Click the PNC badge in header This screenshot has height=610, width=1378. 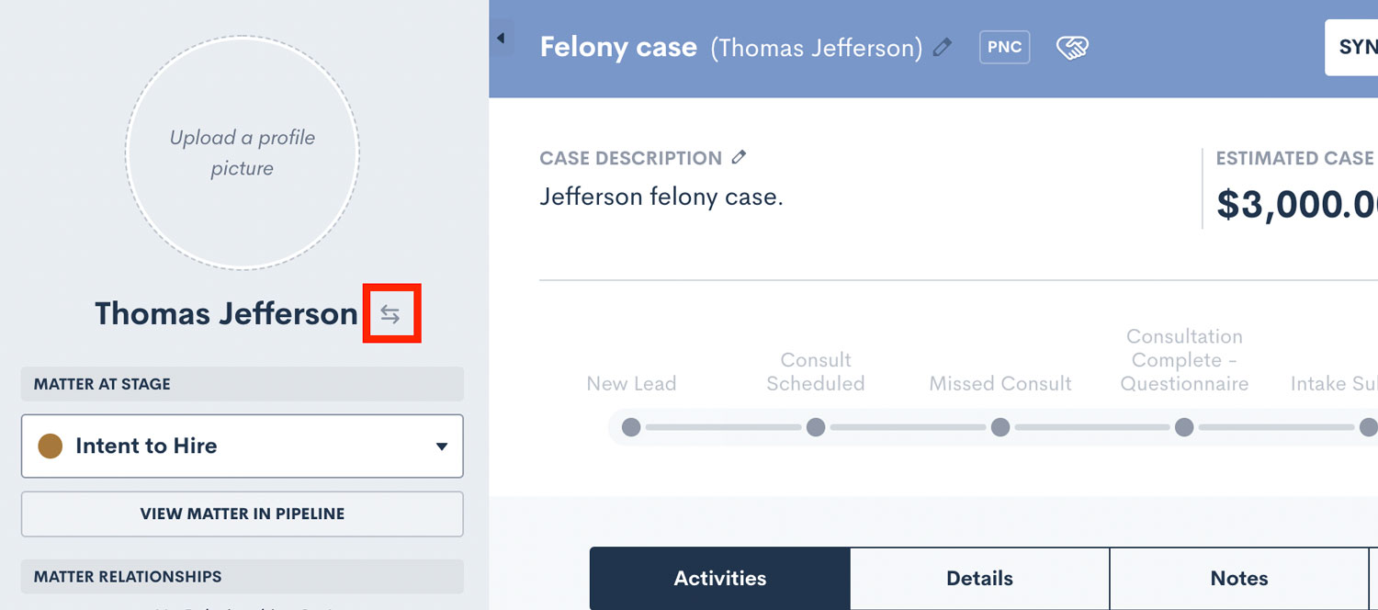1005,48
